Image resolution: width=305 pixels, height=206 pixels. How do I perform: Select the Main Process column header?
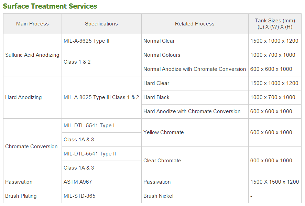(32, 24)
